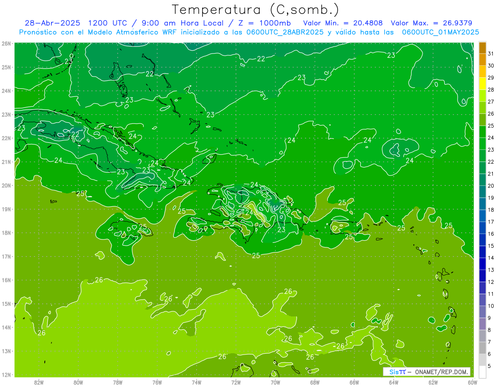The image size is (502, 388).
Task: Click the 'SisPI - ONAMET/REP.DOM.' credit label
Action: (x=427, y=372)
